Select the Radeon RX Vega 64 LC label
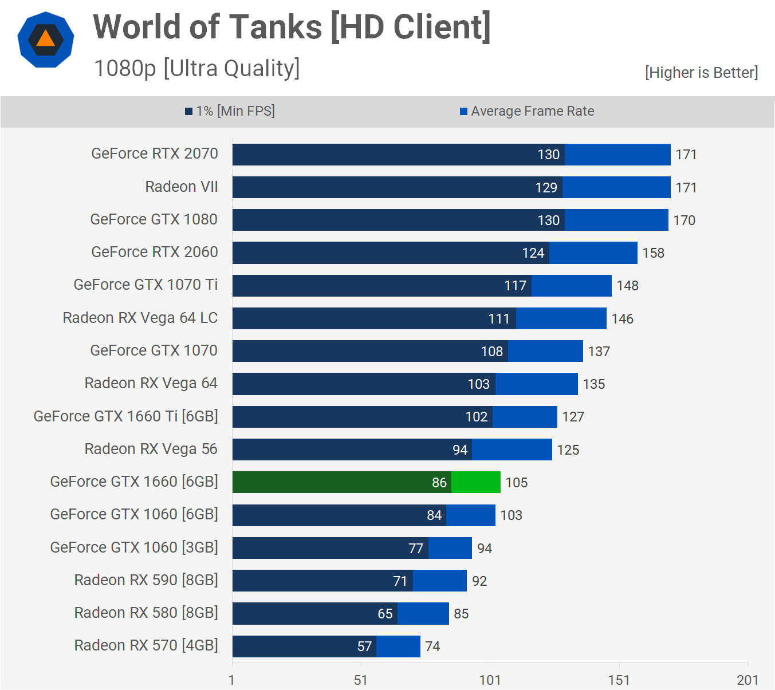Viewport: 775px width, 690px height. coord(140,318)
